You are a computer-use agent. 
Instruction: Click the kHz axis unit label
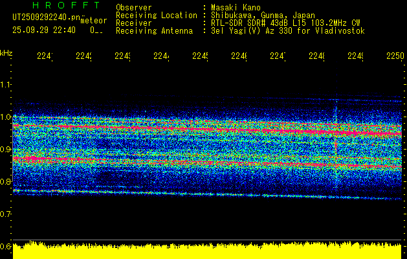[x=6, y=53]
